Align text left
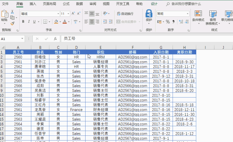The height and width of the screenshot is (142, 233). pyautogui.click(x=86, y=22)
